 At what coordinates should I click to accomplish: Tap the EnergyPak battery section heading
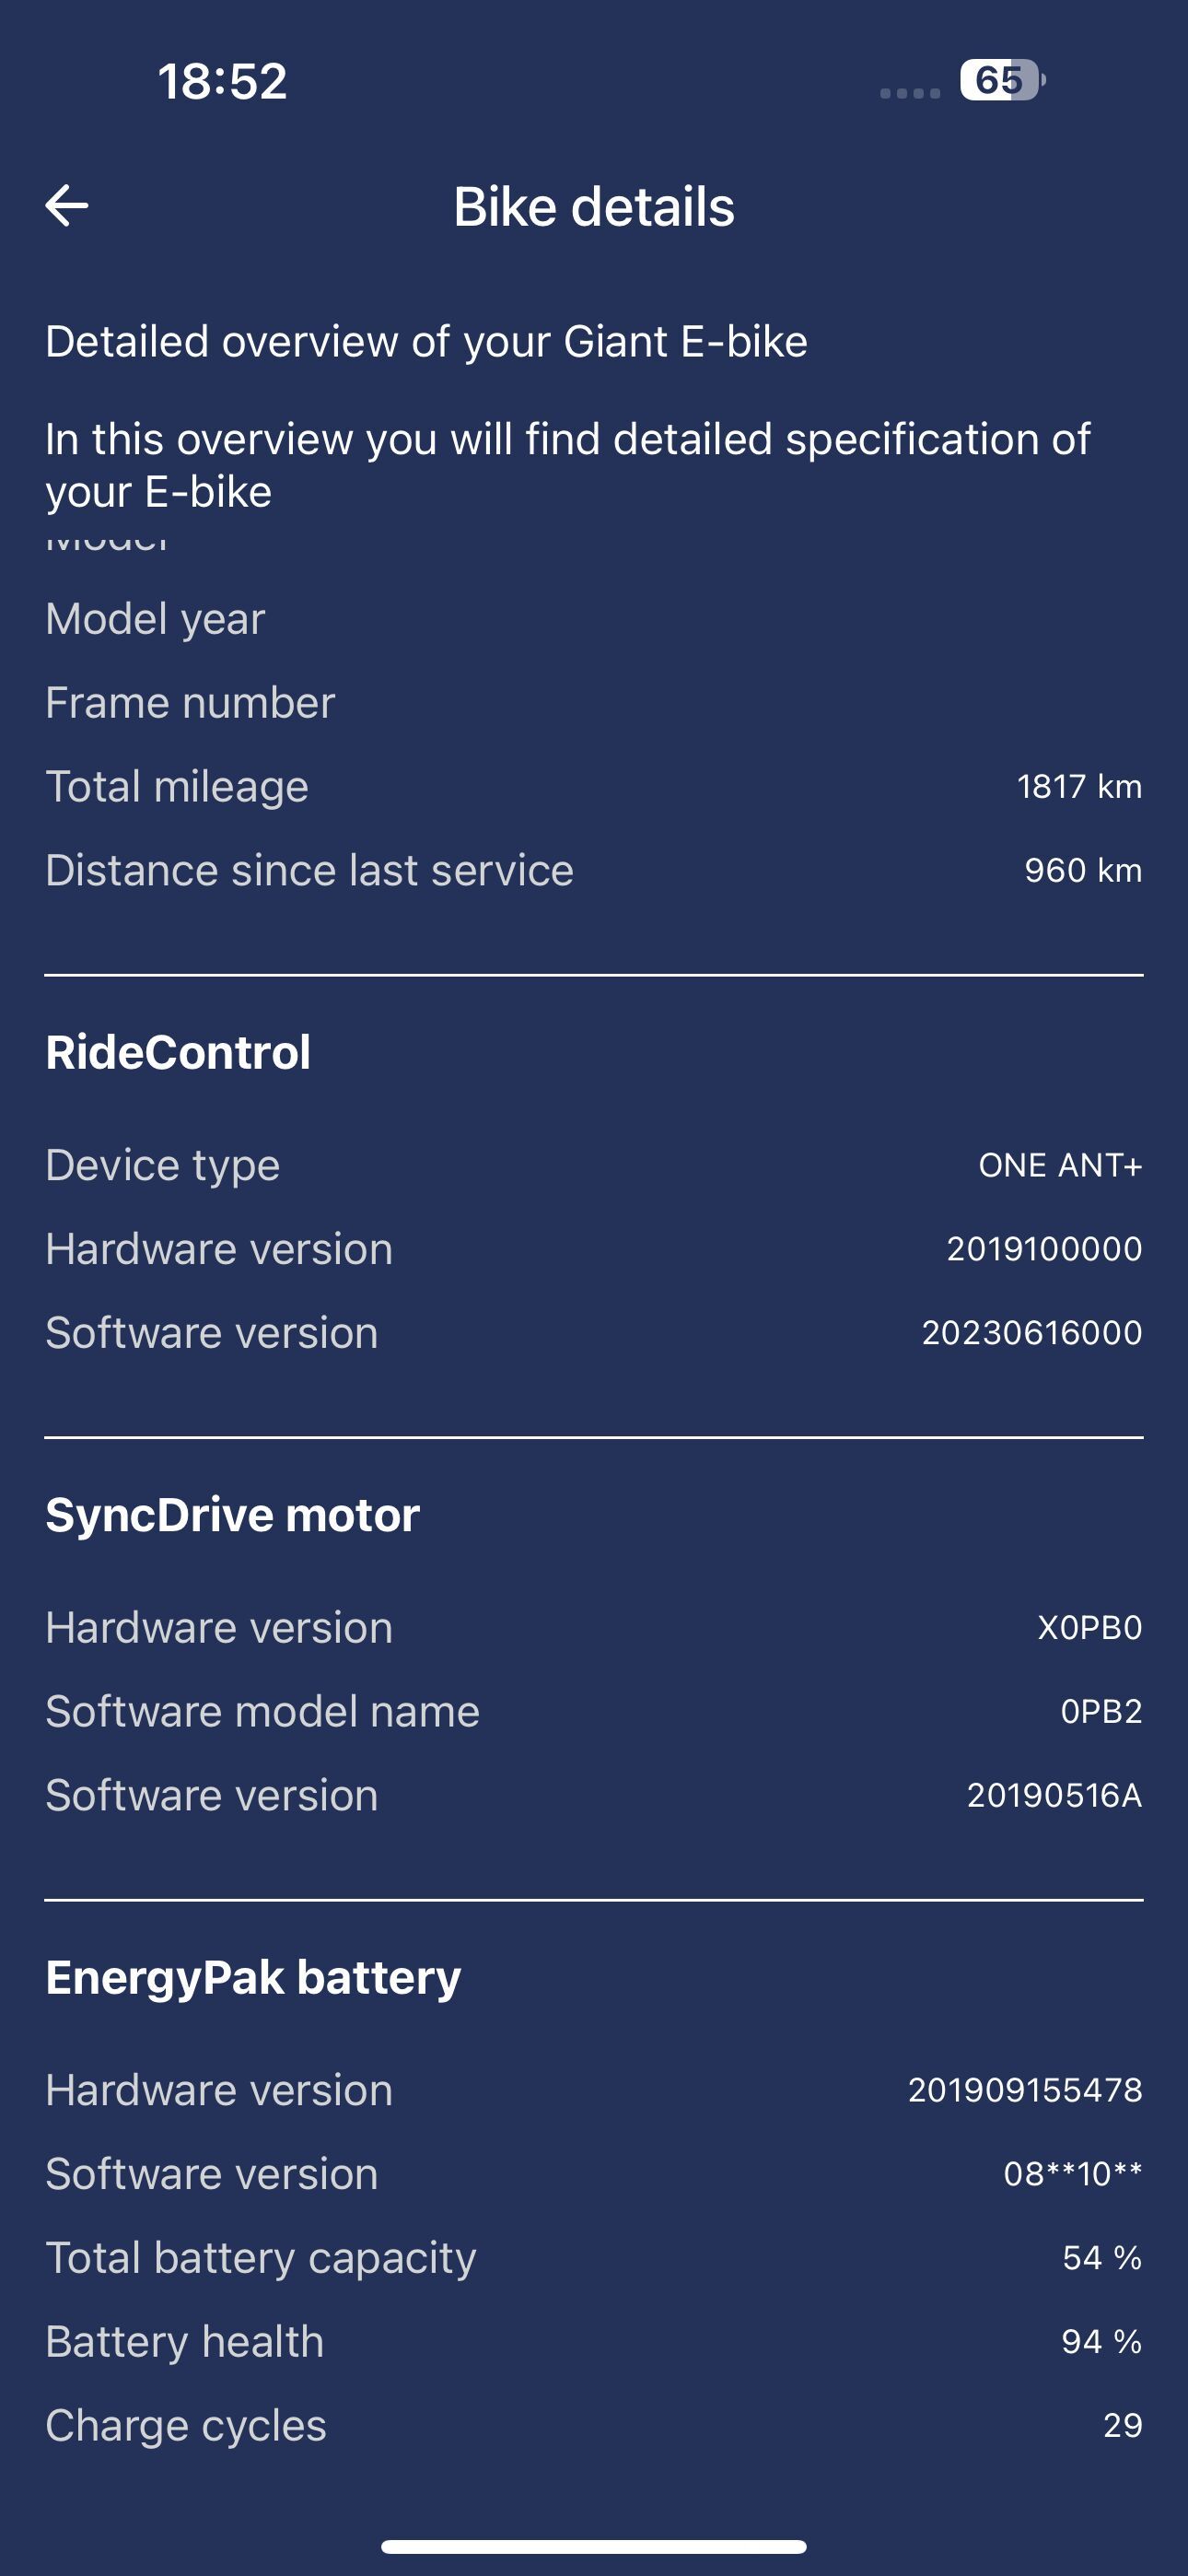253,1978
